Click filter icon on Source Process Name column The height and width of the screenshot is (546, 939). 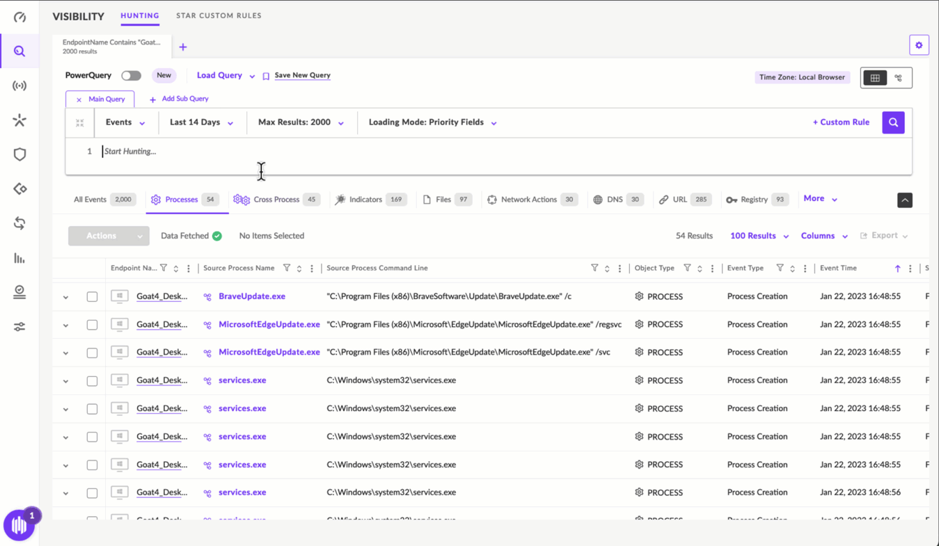287,268
